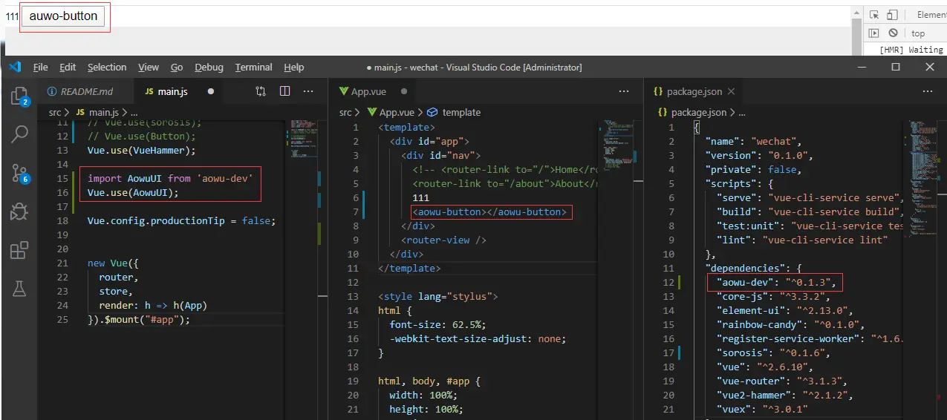947x420 pixels.
Task: Click 'Vue.config.productionTip = false;' line
Action: click(x=181, y=220)
